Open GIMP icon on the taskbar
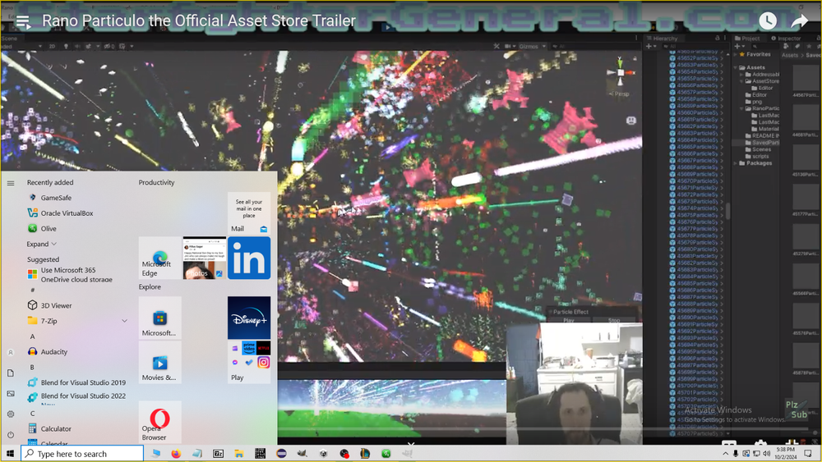This screenshot has width=822, height=462. click(302, 454)
